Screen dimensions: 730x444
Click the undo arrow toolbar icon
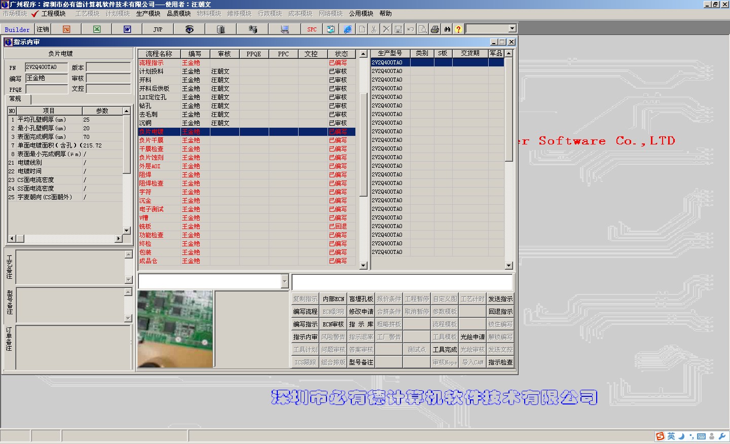tap(411, 29)
